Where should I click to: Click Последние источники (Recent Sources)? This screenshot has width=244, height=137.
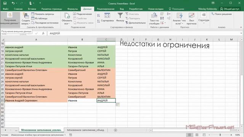[45, 23]
